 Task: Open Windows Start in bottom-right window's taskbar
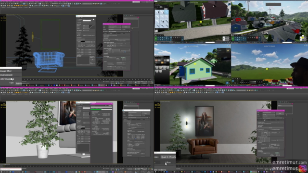coord(156,172)
